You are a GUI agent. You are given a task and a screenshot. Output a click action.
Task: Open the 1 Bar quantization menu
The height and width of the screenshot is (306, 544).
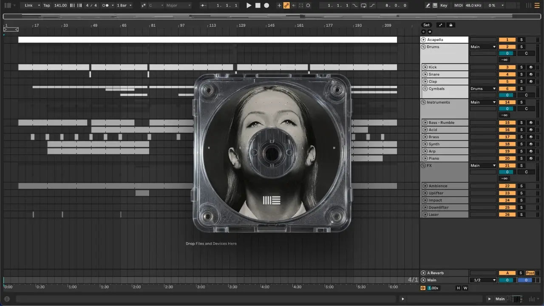124,6
